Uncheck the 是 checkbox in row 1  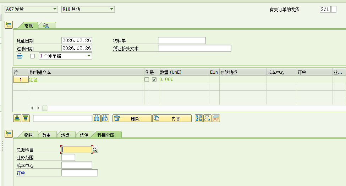click(154, 80)
